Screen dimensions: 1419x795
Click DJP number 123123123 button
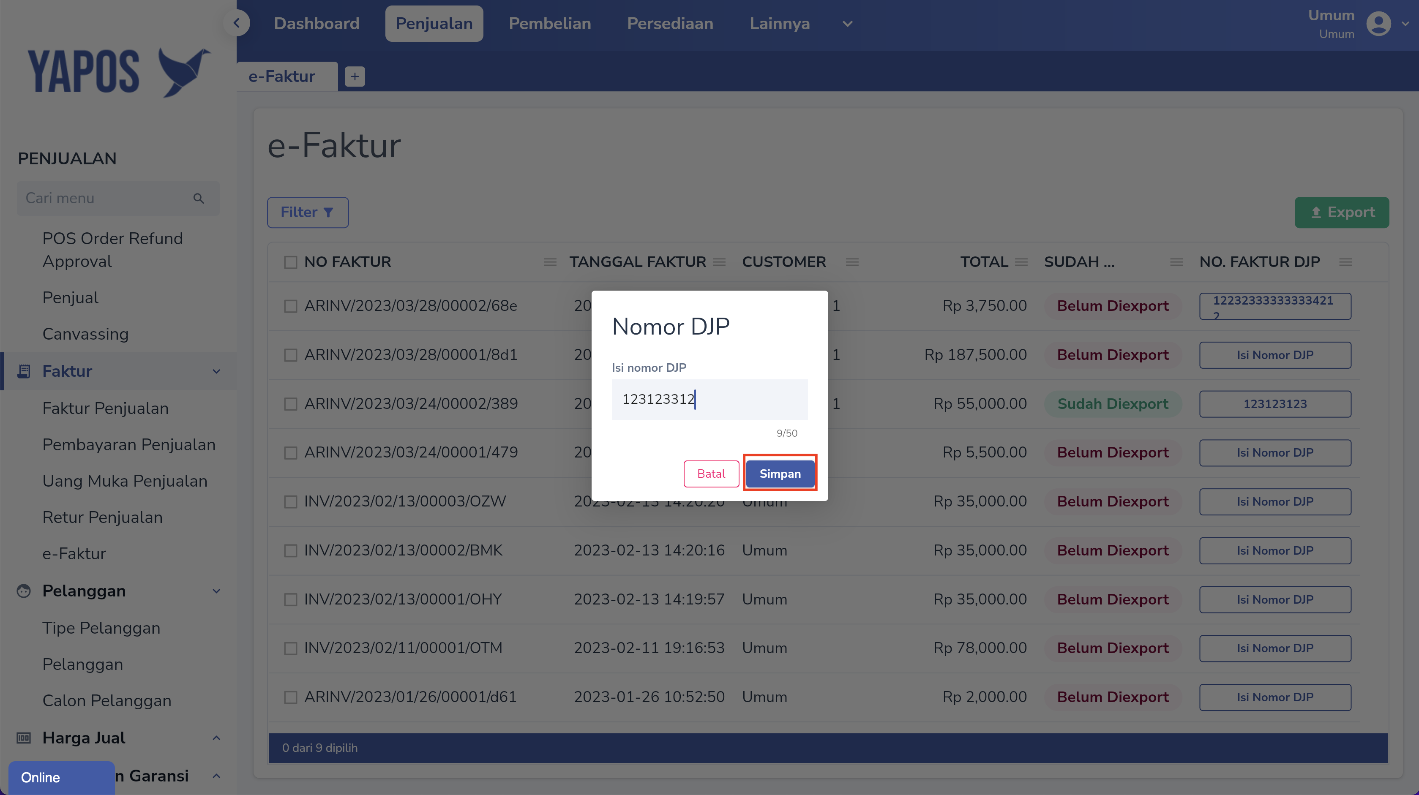[x=1275, y=404]
